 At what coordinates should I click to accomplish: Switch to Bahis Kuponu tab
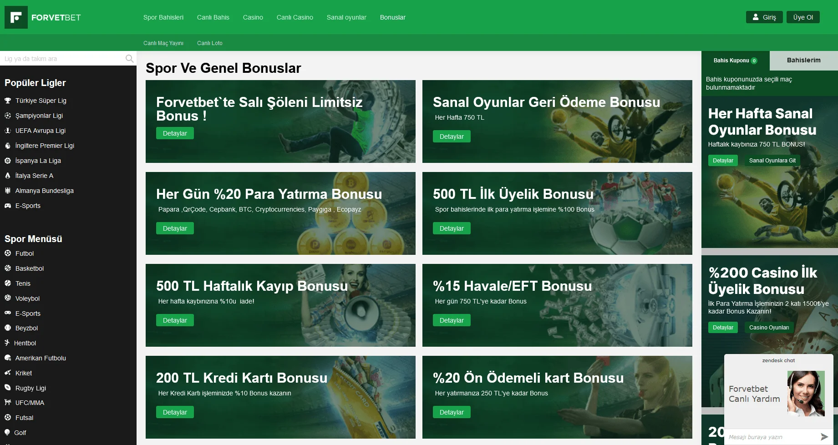[735, 61]
